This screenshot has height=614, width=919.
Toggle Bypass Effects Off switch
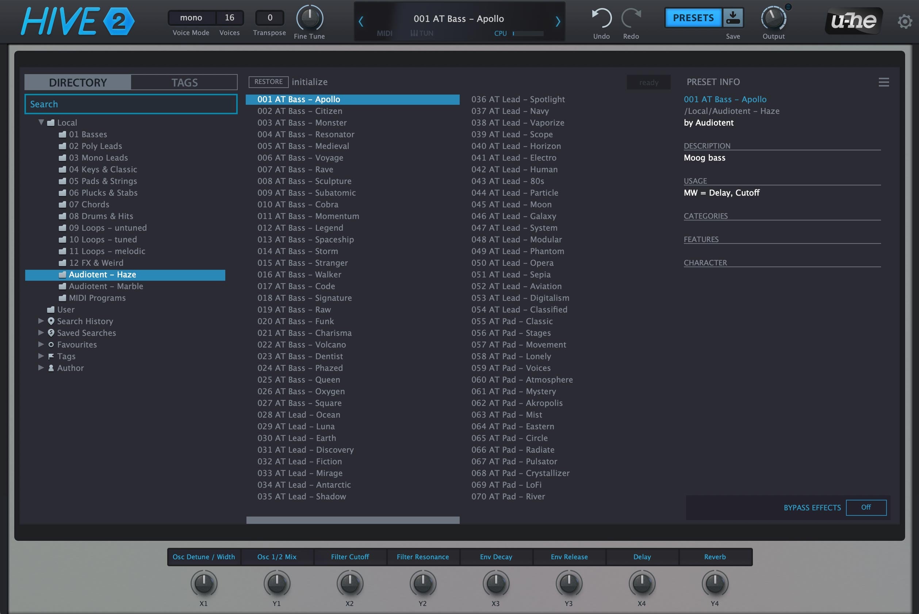point(866,507)
